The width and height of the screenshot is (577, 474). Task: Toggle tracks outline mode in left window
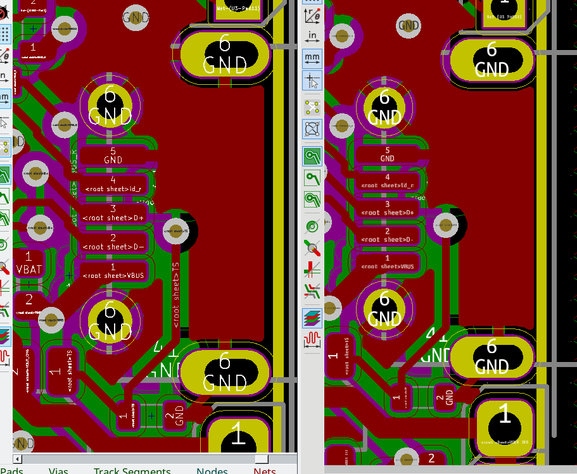click(4, 287)
